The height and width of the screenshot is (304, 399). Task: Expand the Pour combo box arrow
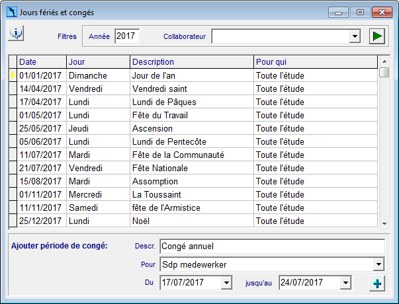coord(378,264)
